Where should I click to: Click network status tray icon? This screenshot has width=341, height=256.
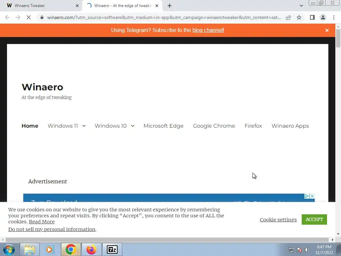[291, 250]
